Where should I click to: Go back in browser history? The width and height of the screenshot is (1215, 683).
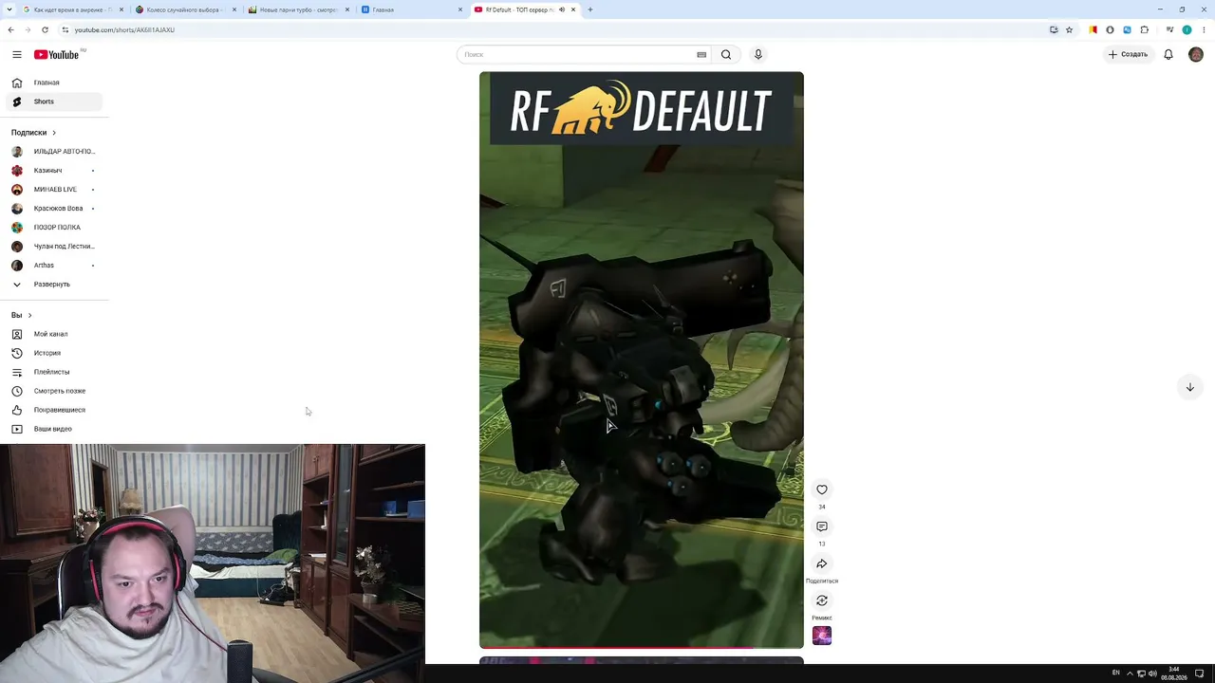coord(10,29)
